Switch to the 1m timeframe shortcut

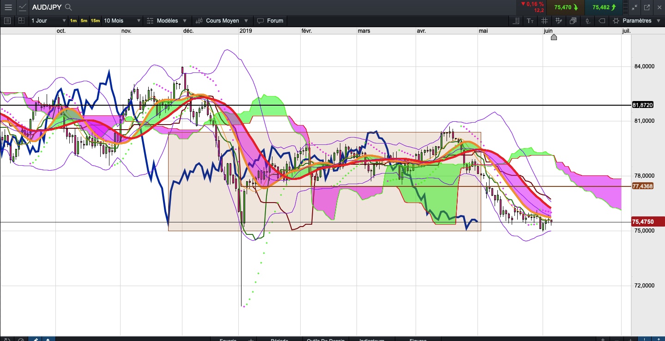tap(73, 21)
